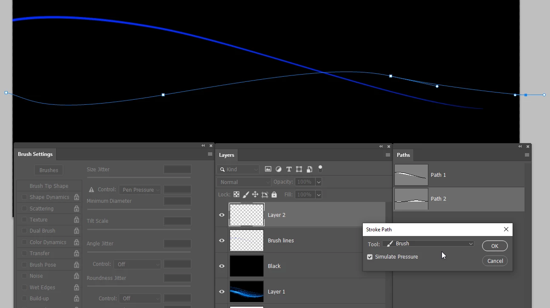Viewport: 550px width, 308px height.
Task: Filter layers by shape layers icon
Action: (x=299, y=169)
